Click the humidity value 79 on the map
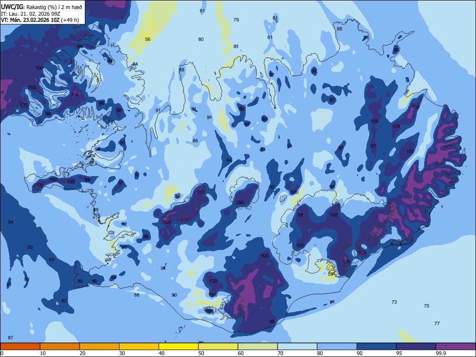Viewport: 476px width, 357px height. pyautogui.click(x=236, y=20)
